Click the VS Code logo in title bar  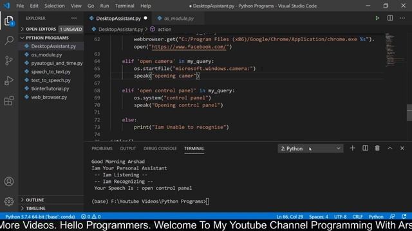click(6, 6)
